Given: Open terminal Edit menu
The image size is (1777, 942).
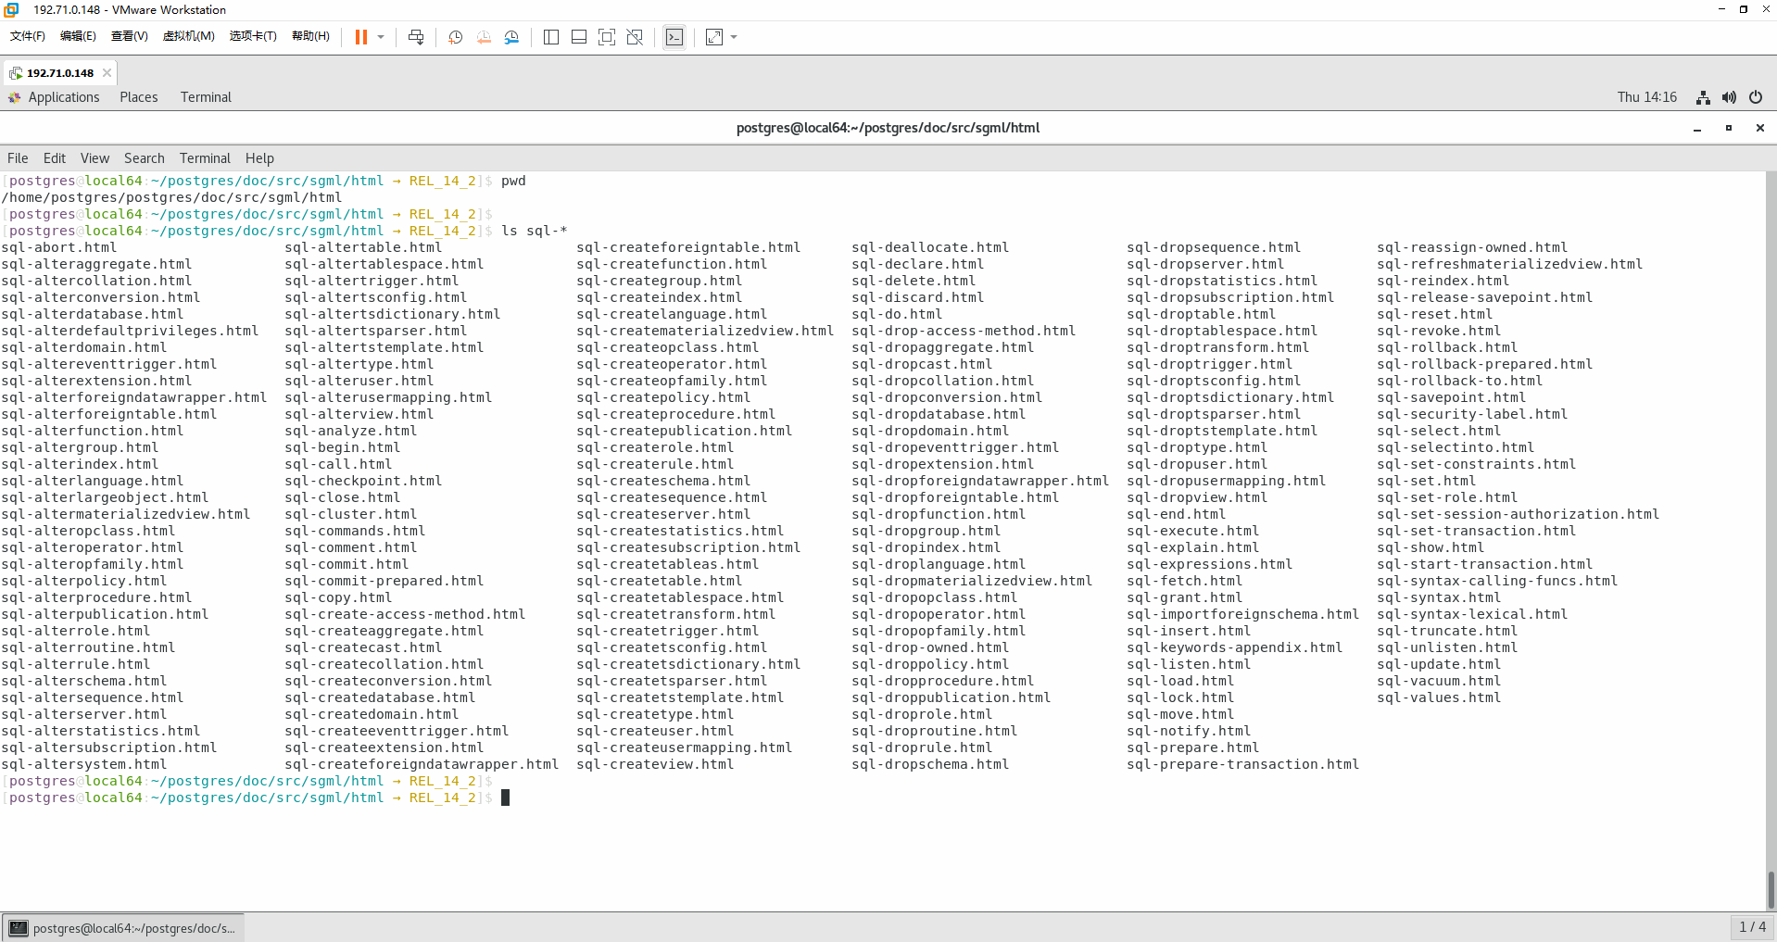Looking at the screenshot, I should pos(55,158).
